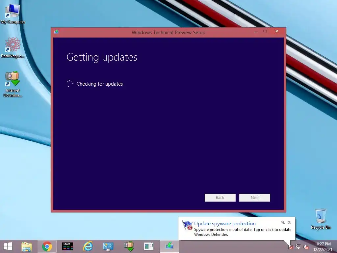Viewport: 337px width, 253px height.
Task: Launch File Explorer from the taskbar
Action: tap(27, 246)
